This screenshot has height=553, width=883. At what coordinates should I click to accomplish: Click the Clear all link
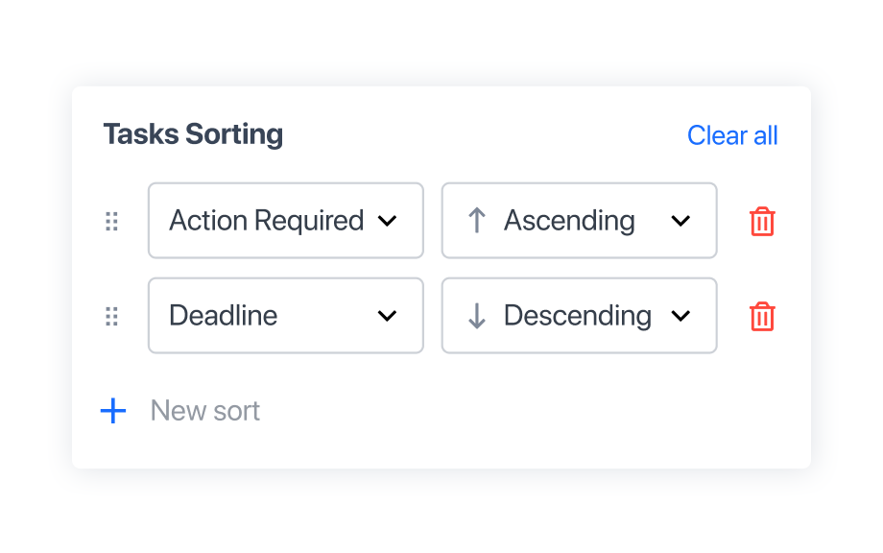point(732,135)
